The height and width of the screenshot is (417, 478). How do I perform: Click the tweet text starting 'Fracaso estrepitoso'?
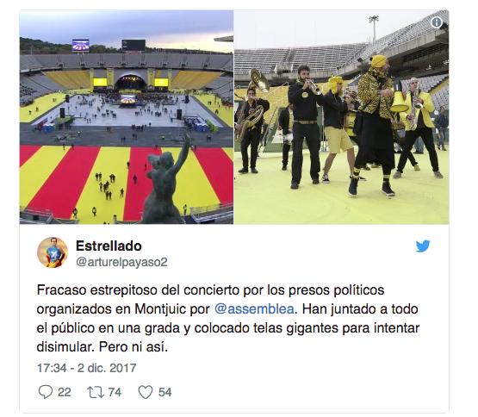click(x=228, y=319)
